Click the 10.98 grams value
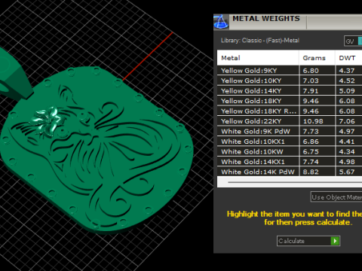 tap(313, 121)
